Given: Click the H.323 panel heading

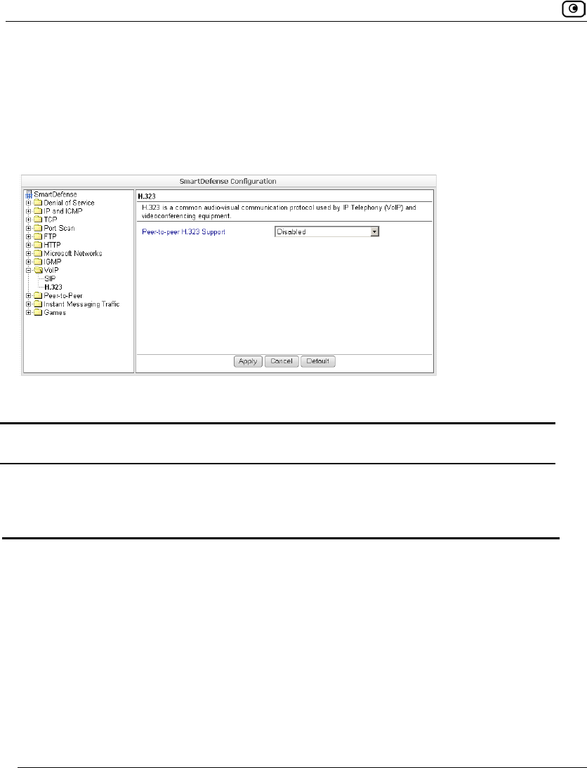Looking at the screenshot, I should (x=147, y=196).
